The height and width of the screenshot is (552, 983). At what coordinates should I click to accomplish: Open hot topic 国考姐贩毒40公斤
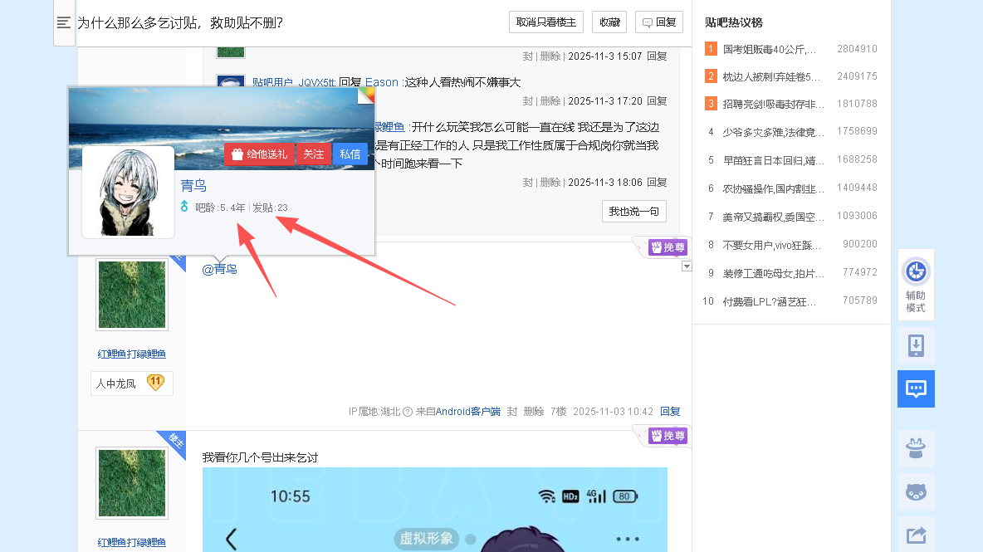coord(769,49)
